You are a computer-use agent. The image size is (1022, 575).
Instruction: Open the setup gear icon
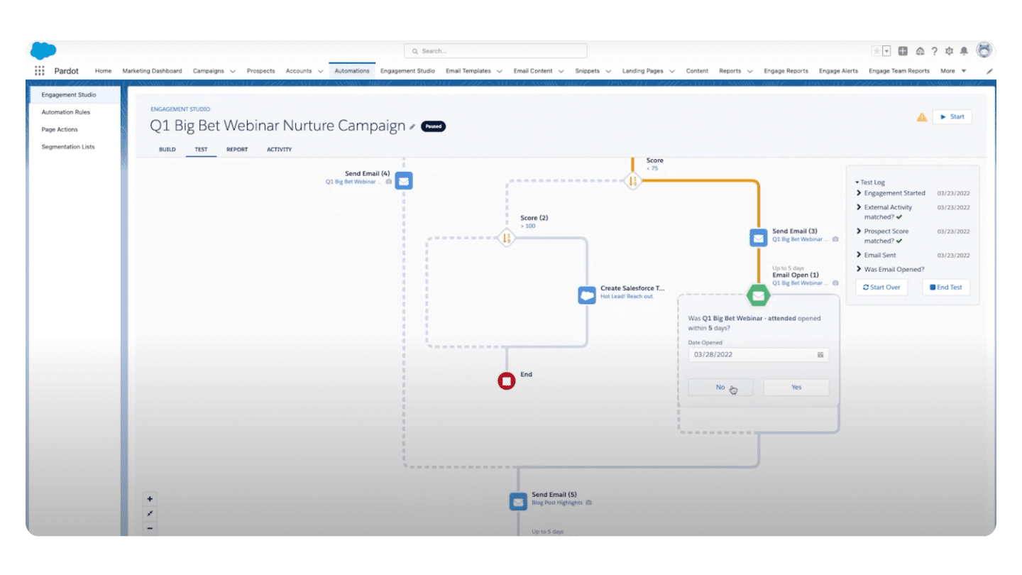coord(949,51)
